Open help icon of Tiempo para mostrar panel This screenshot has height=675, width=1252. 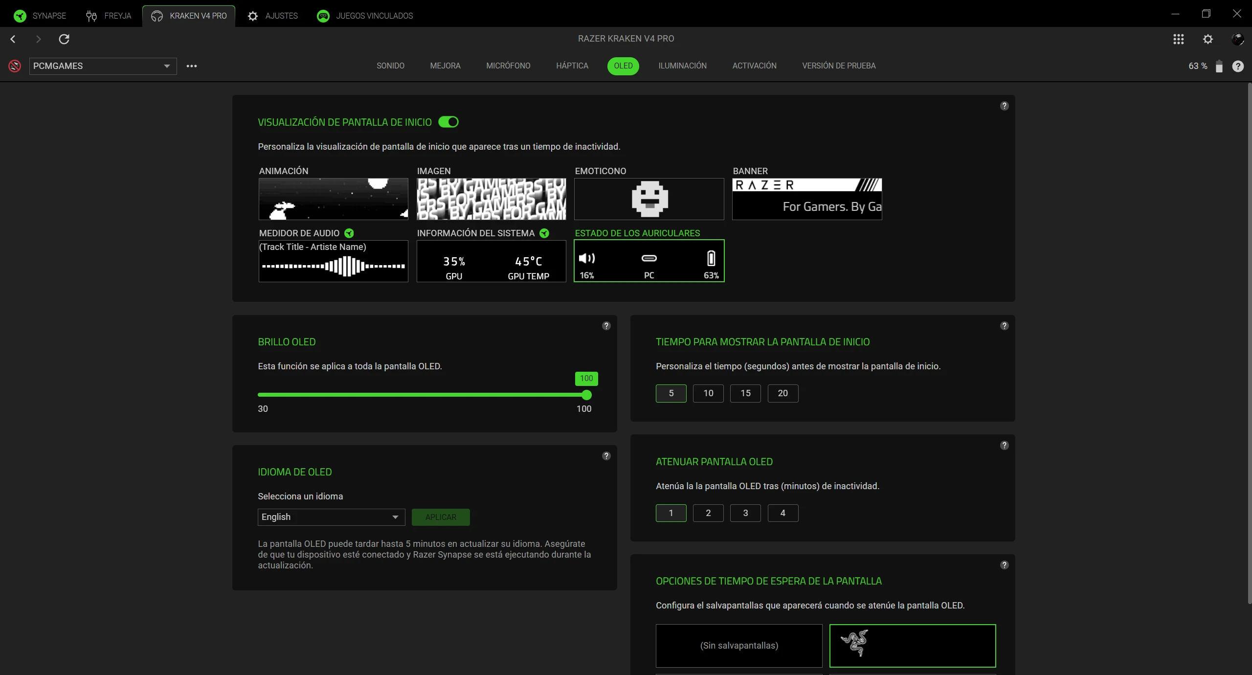[x=1005, y=326]
